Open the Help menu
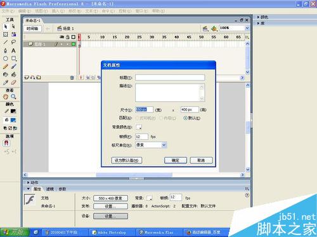This screenshot has width=317, height=237. [158, 11]
